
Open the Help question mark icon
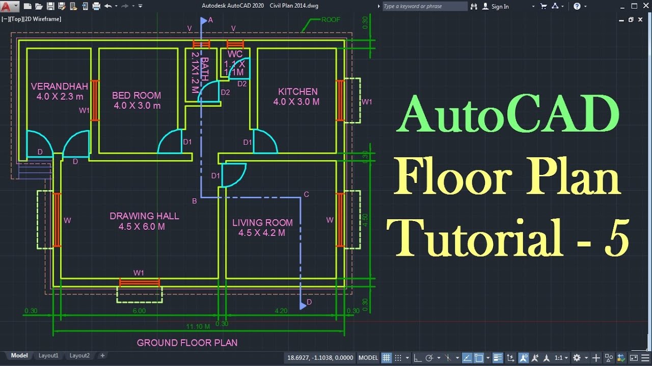577,6
